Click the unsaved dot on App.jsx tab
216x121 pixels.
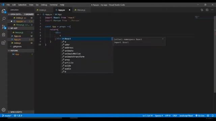click(x=70, y=10)
